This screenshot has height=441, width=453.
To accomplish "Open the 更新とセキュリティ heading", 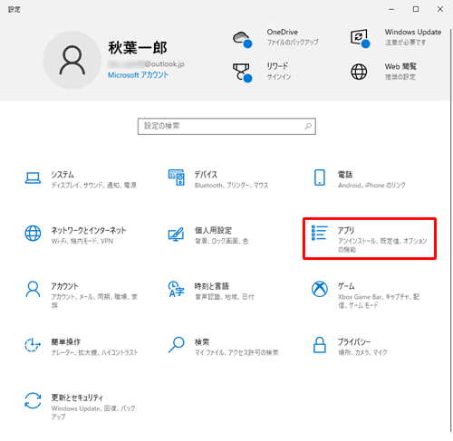I will (x=77, y=398).
